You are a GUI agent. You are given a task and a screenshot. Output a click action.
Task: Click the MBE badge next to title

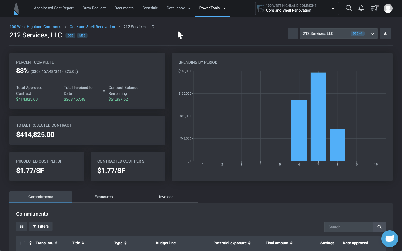click(x=82, y=35)
